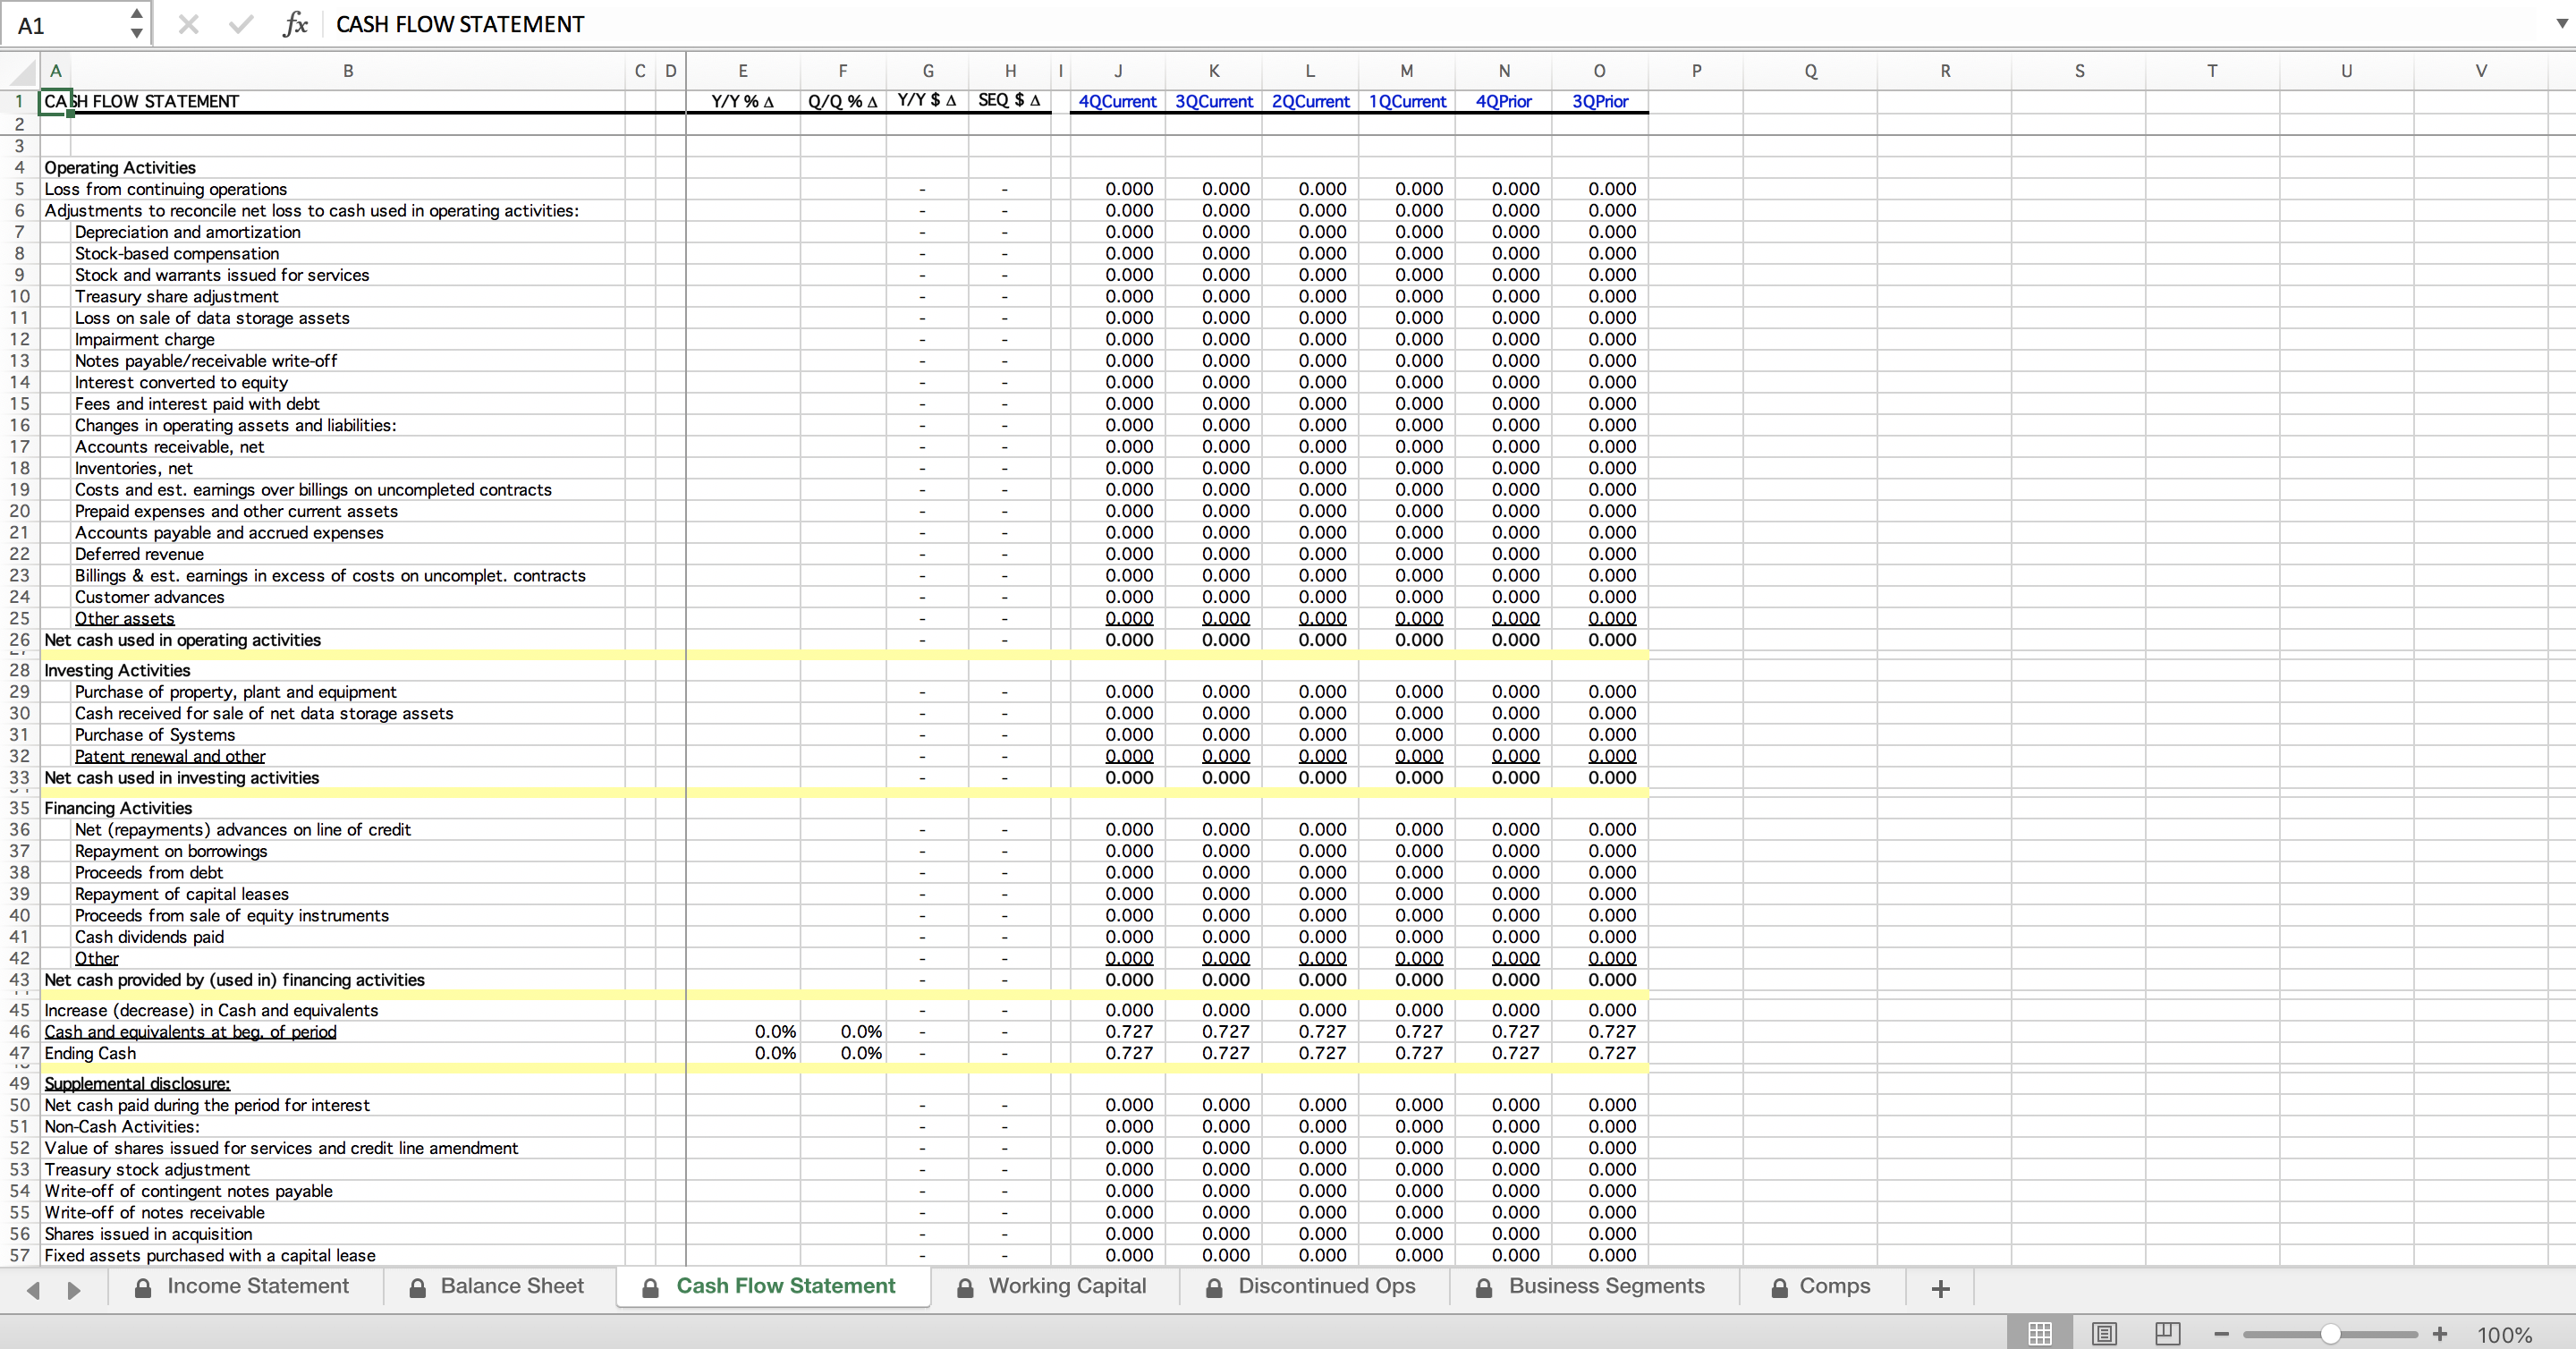Go to next sheet with right arrow

74,1289
